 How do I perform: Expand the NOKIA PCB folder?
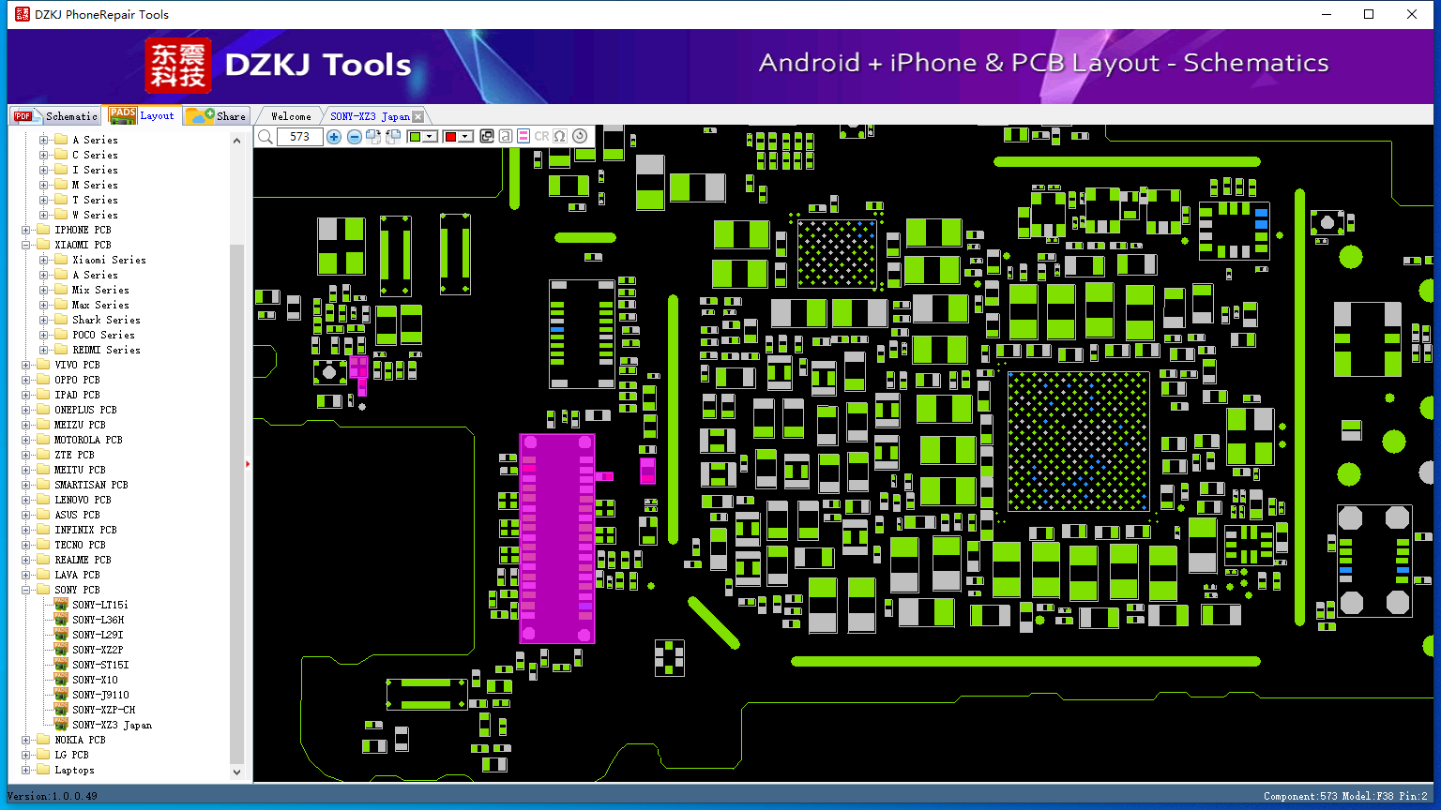26,740
